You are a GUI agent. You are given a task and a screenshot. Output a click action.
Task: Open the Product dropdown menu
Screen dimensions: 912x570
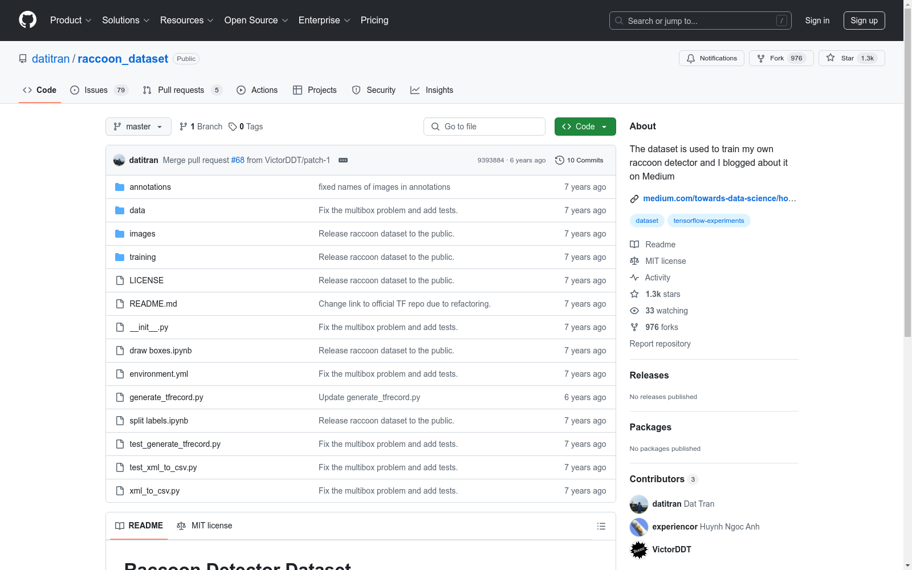click(x=71, y=21)
